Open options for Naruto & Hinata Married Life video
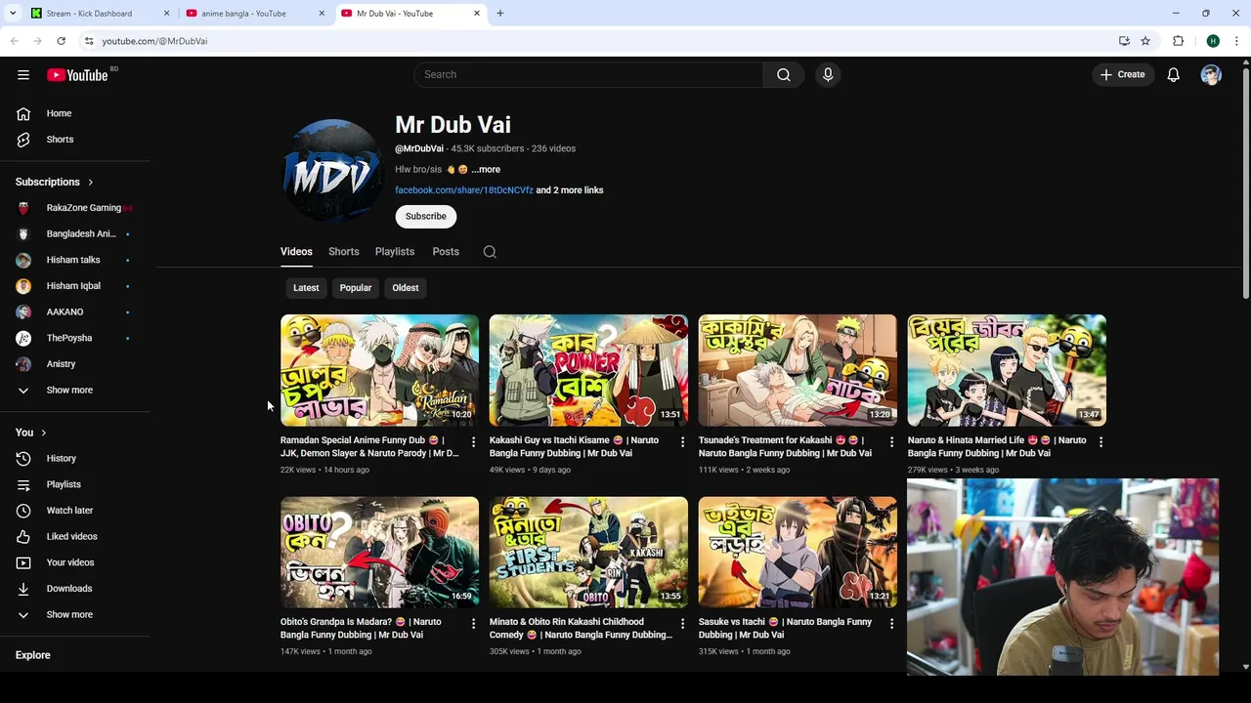Screen dimensions: 1251x703 tap(1100, 442)
